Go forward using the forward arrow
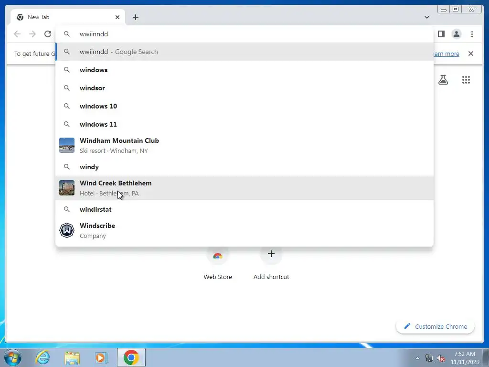489x367 pixels. click(x=32, y=34)
